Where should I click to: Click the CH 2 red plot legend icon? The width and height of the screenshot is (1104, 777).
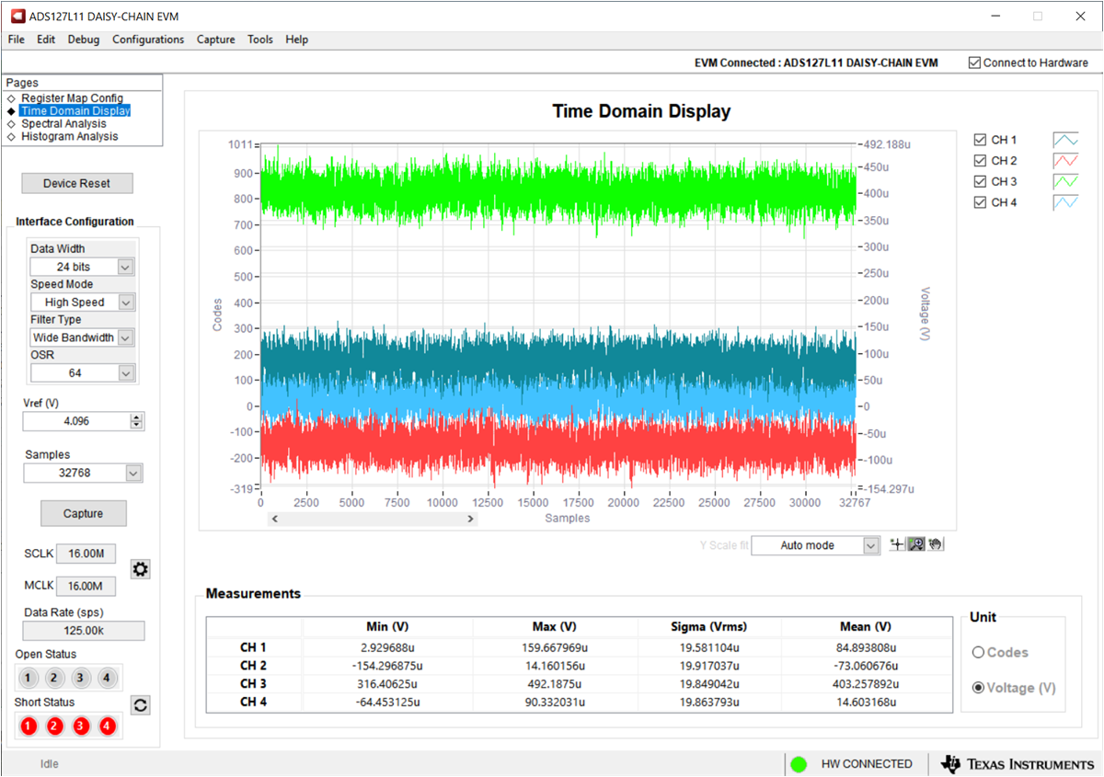[1065, 161]
